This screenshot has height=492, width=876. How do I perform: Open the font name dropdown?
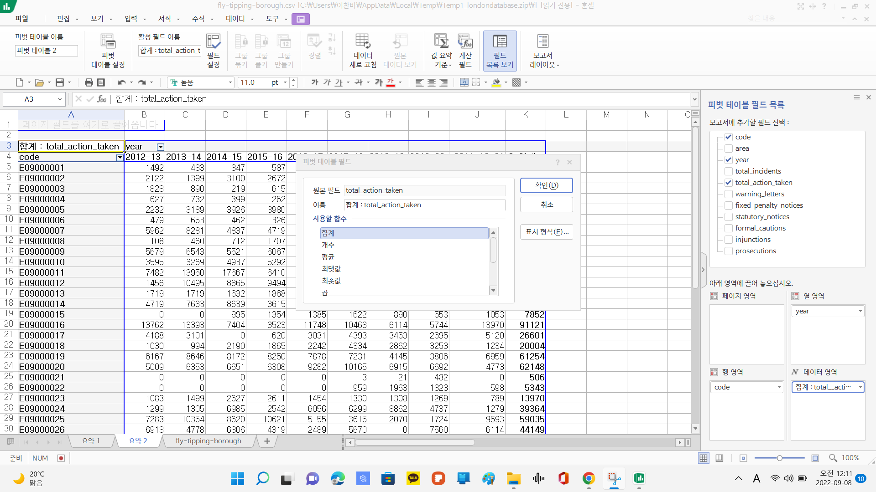pos(230,82)
